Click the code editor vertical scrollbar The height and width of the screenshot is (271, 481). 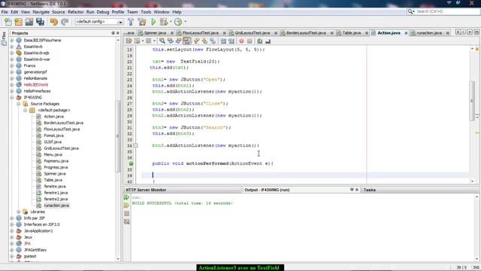472,101
